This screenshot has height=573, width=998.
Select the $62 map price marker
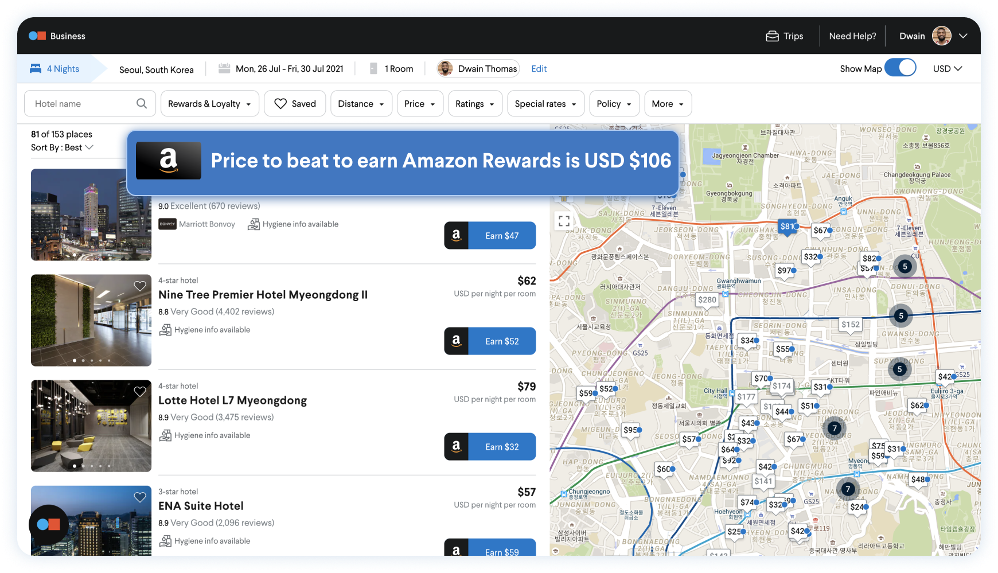point(918,406)
